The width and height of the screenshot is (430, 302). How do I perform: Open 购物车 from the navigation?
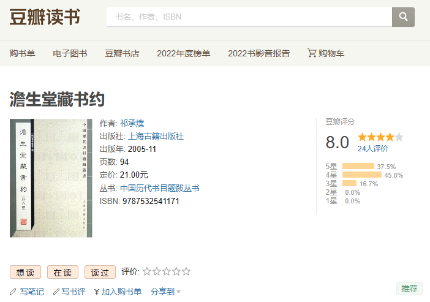(x=331, y=53)
